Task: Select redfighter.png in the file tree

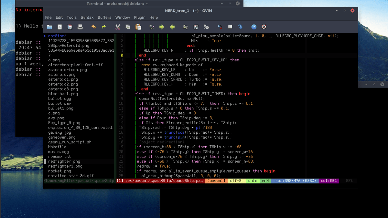Action: [x=64, y=161]
